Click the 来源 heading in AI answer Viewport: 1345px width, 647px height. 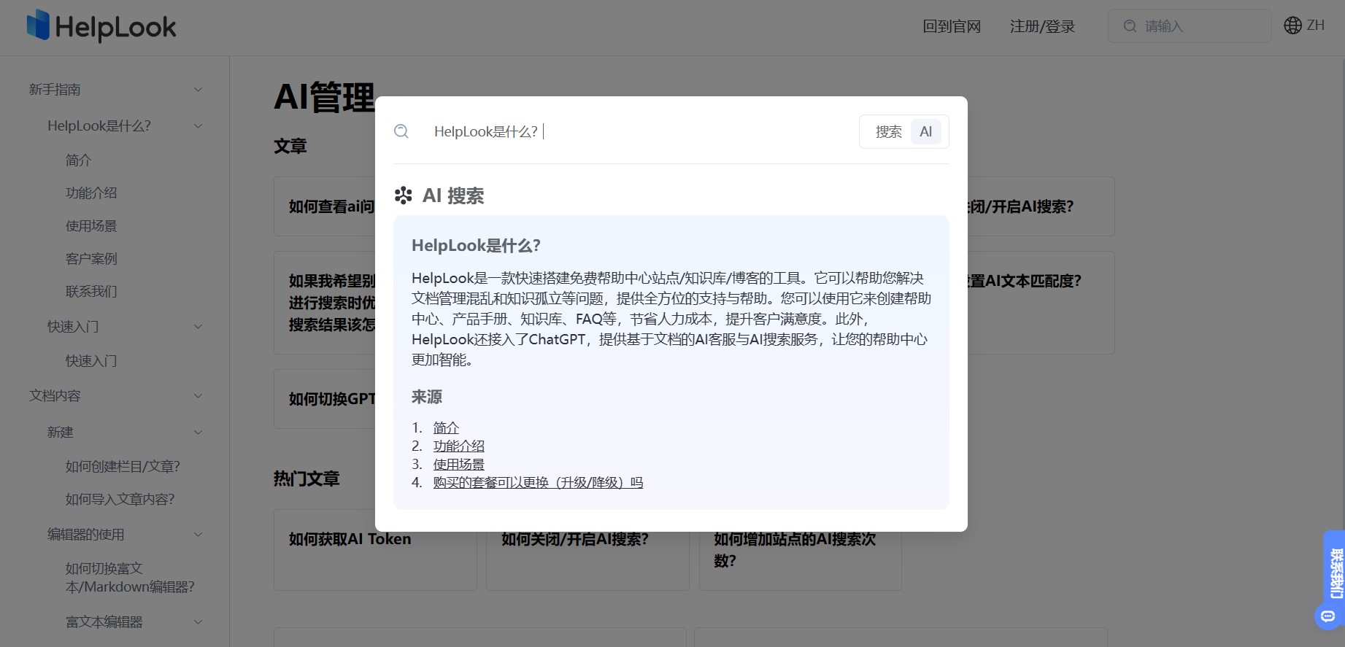[x=427, y=397]
